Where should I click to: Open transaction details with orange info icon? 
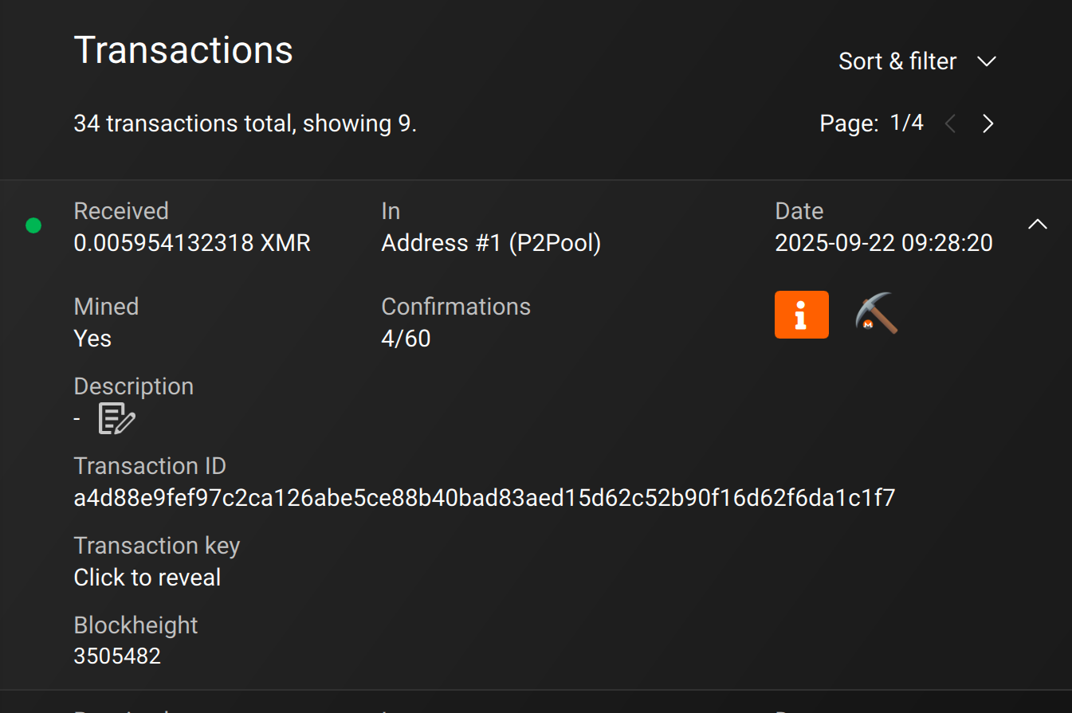[x=801, y=315]
